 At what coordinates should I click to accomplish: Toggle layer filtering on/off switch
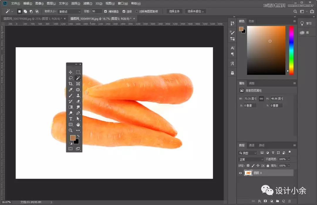(x=289, y=152)
